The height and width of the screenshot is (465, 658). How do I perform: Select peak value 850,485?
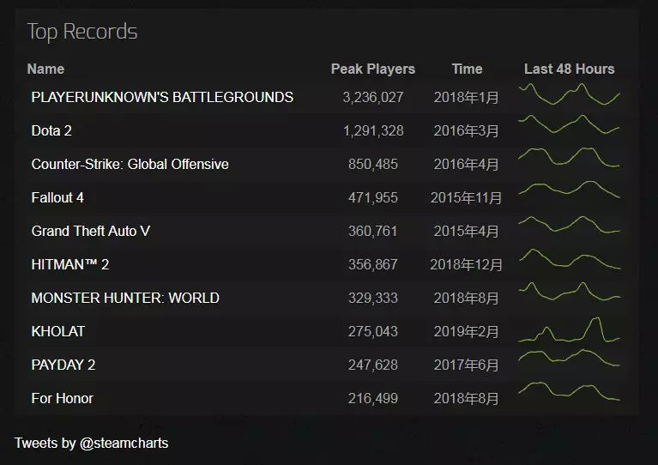tap(373, 164)
